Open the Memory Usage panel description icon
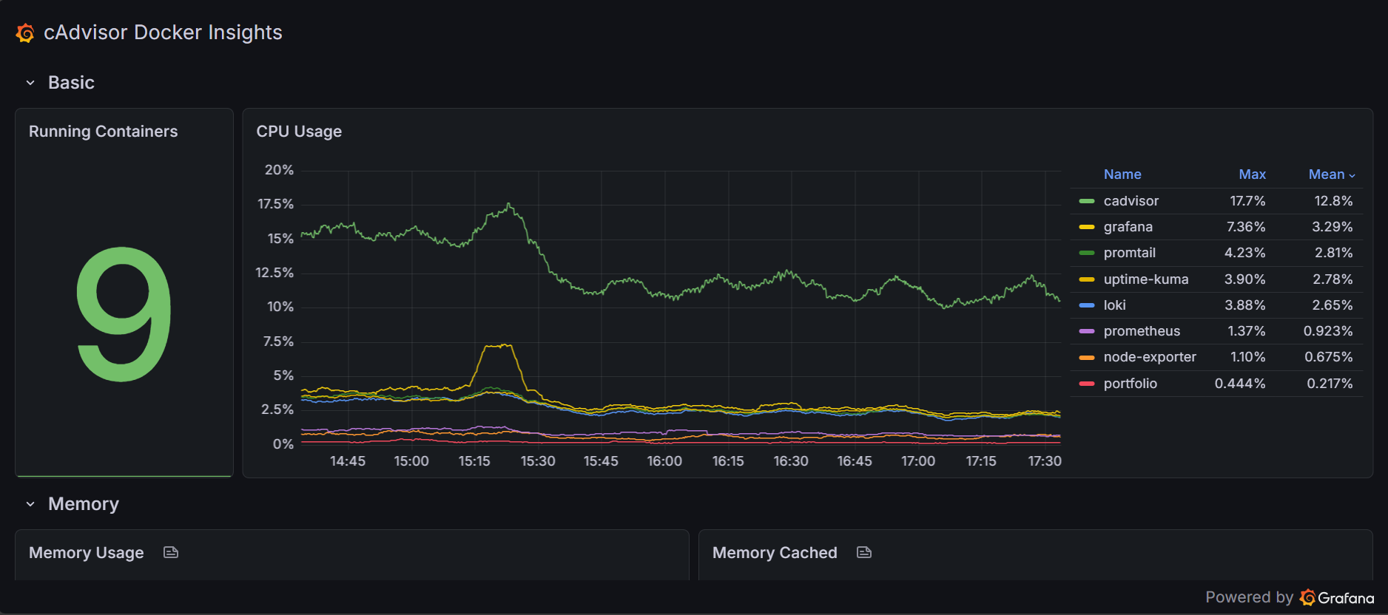 click(x=171, y=552)
